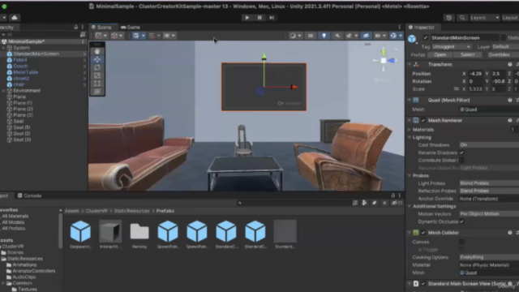Open the Tag Untagged dropdown
The height and width of the screenshot is (292, 519).
[x=451, y=47]
